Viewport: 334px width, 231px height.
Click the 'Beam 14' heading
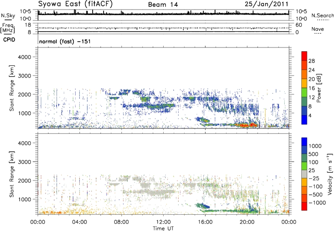163,5
